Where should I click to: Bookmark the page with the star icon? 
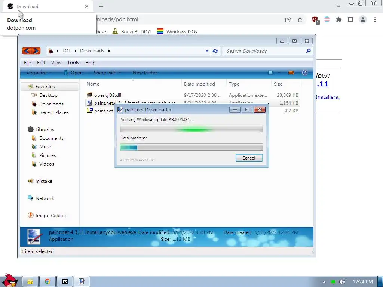(300, 19)
